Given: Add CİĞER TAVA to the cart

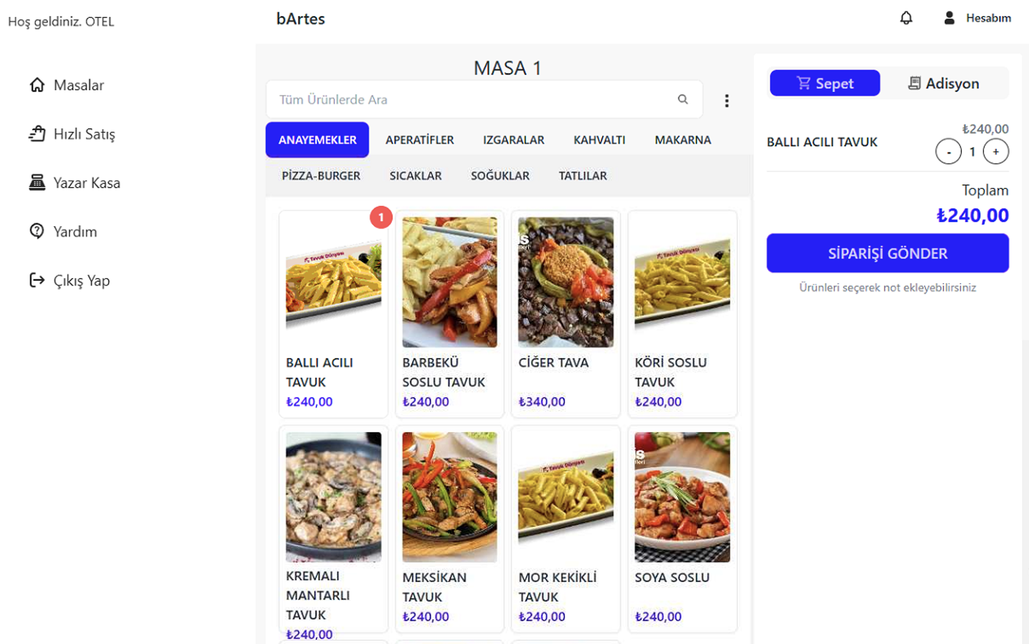Looking at the screenshot, I should click(566, 314).
